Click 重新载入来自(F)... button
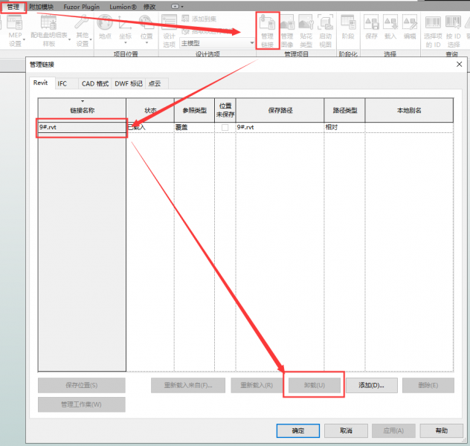 188,385
